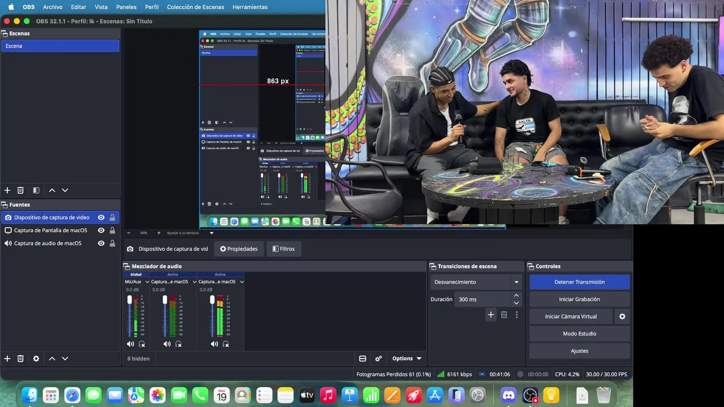Viewport: 724px width, 407px height.
Task: Open source Filtros button
Action: [x=283, y=249]
